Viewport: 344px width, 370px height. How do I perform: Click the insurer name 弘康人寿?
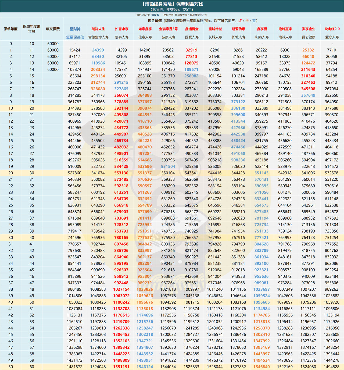[169, 37]
